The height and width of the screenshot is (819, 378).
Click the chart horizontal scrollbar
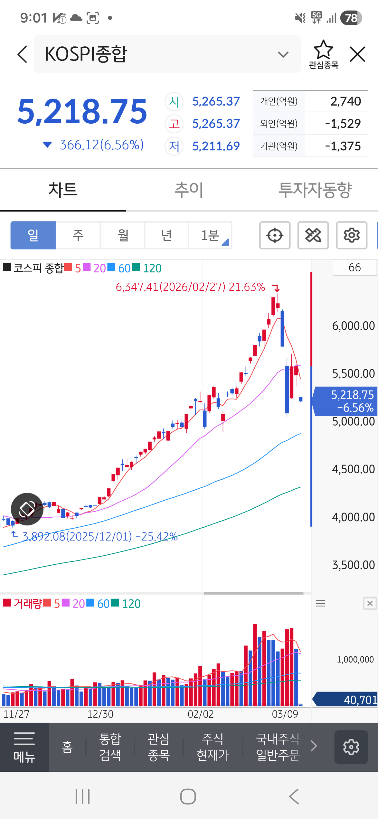coord(253,593)
